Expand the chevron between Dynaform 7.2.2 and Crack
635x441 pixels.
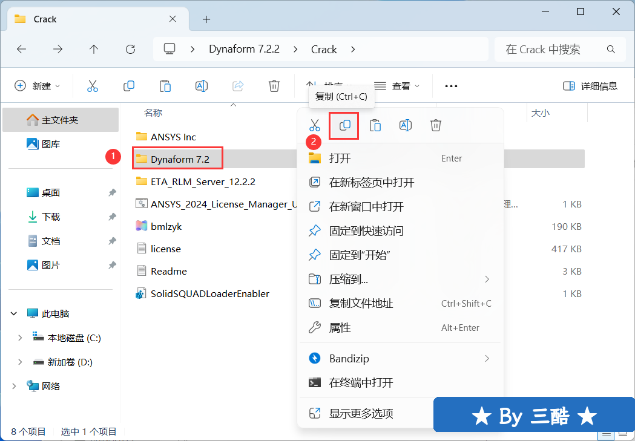[295, 50]
